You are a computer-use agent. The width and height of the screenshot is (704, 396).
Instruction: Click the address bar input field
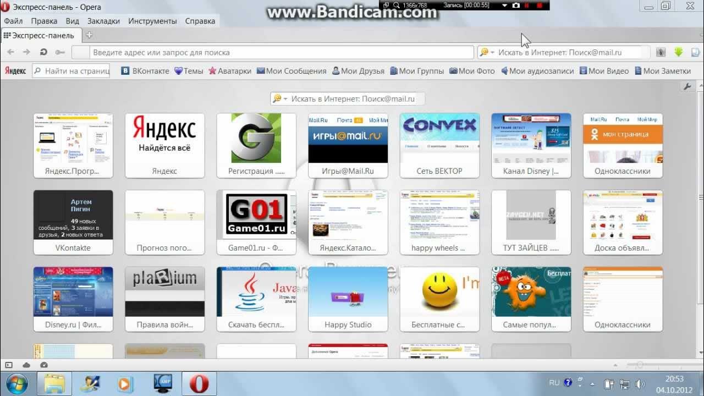point(273,52)
